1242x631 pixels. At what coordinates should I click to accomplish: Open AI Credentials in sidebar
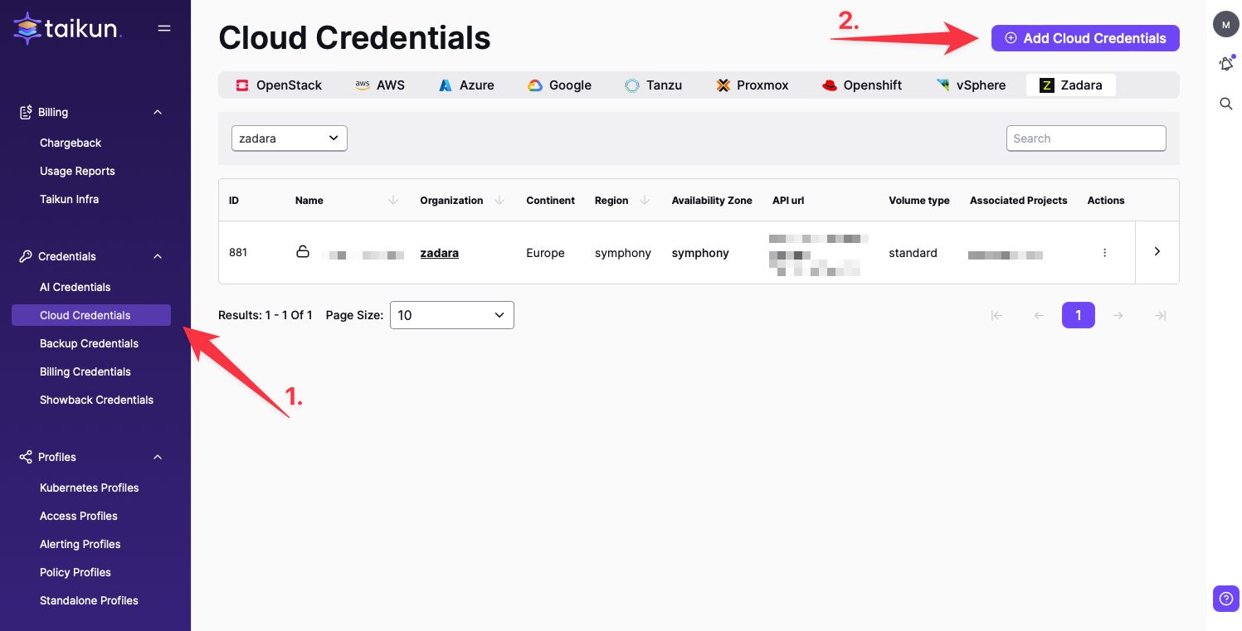click(75, 287)
